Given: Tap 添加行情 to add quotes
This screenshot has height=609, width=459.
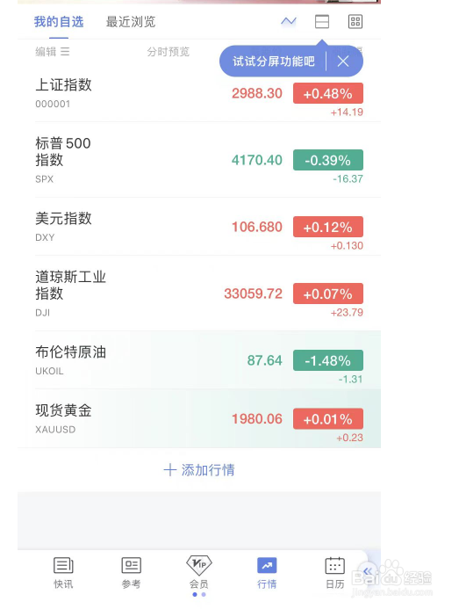Looking at the screenshot, I should click(x=199, y=470).
